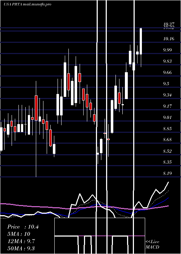181x254 pixels.
Task: Select the 9.83 price axis label
Action: click(x=167, y=61)
